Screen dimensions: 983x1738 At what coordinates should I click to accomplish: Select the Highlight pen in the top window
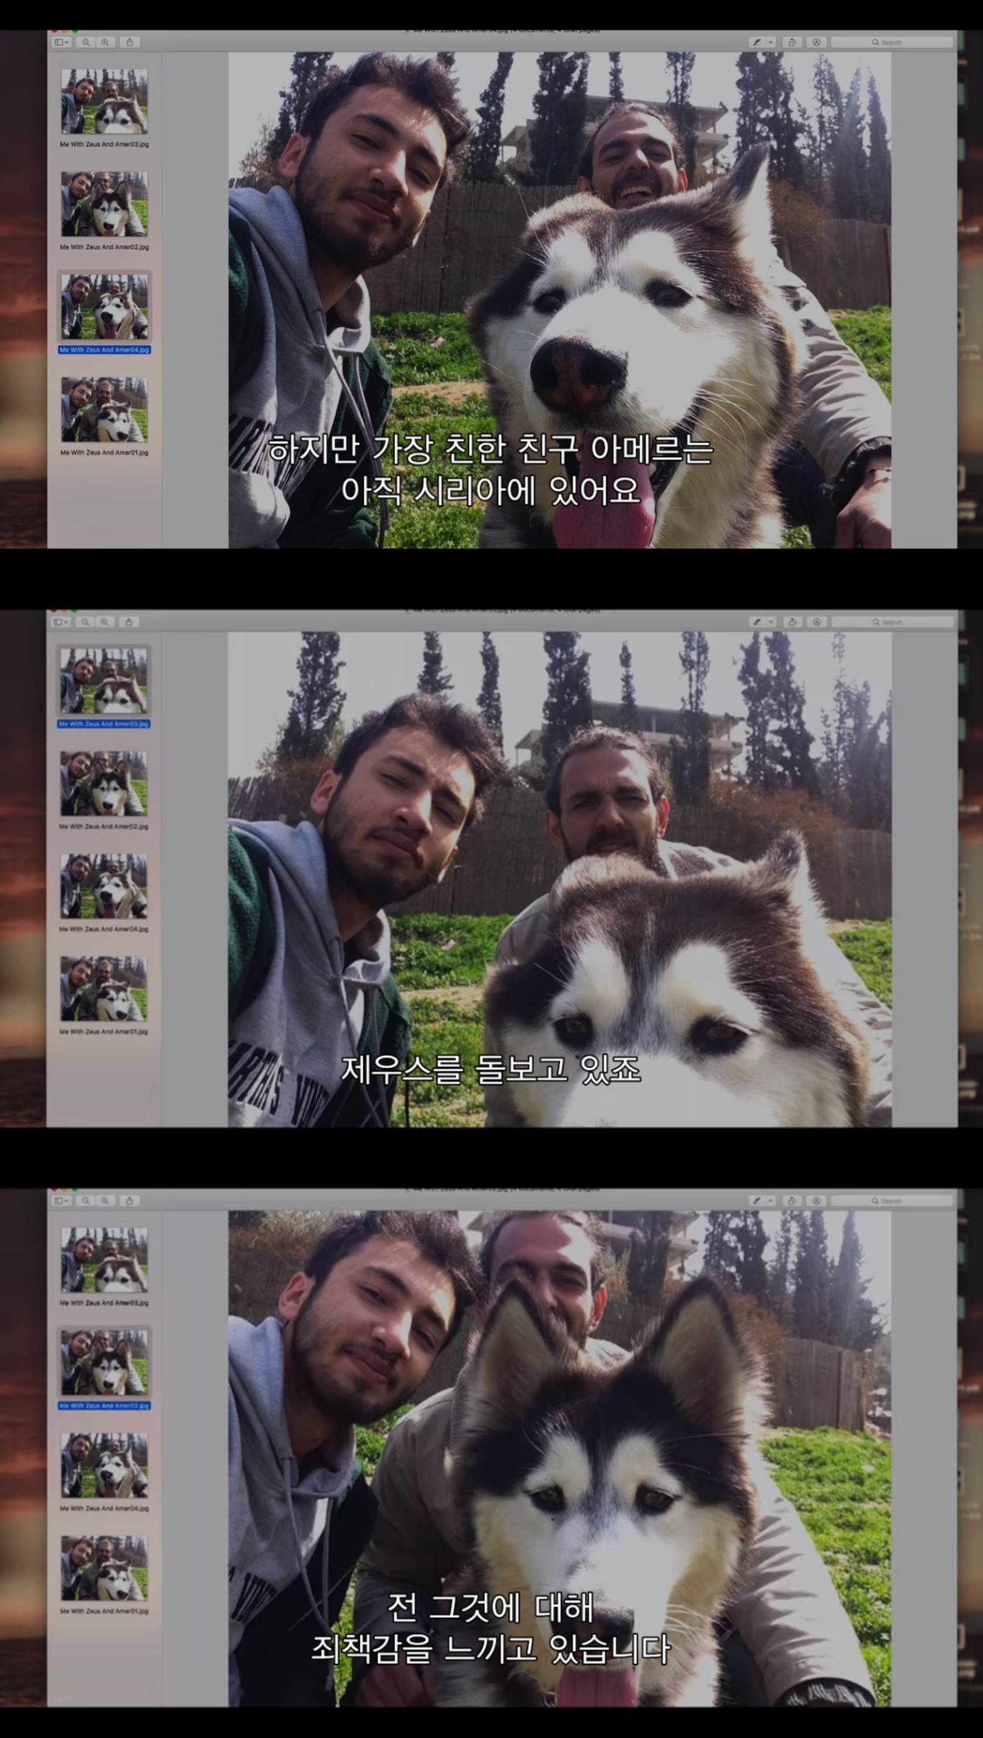click(x=758, y=42)
